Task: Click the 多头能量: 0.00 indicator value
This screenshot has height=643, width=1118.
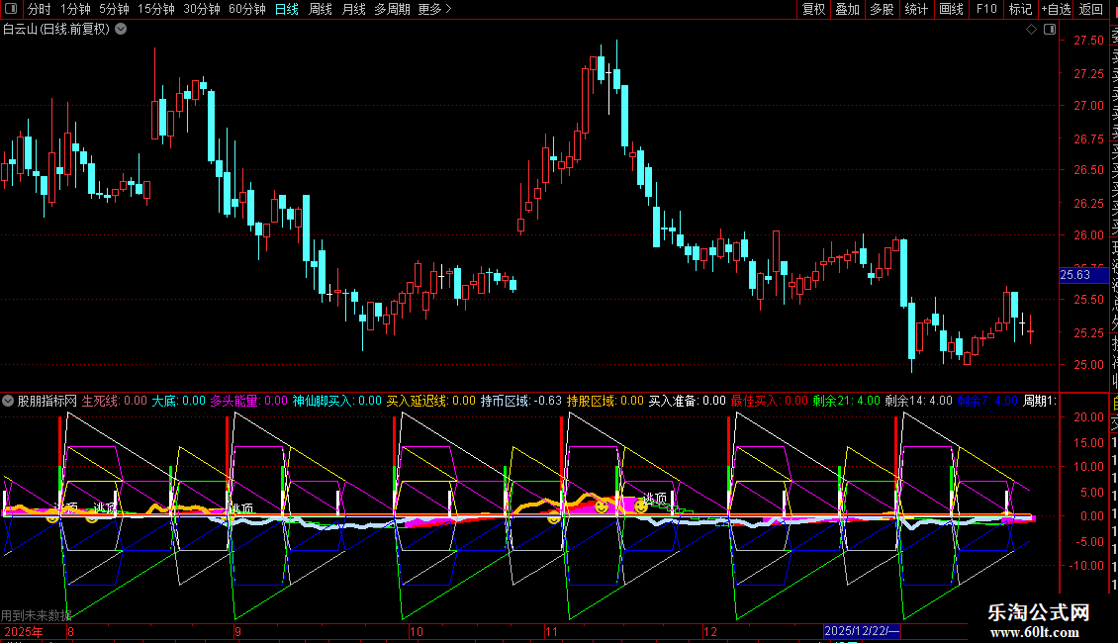Action: (x=249, y=402)
